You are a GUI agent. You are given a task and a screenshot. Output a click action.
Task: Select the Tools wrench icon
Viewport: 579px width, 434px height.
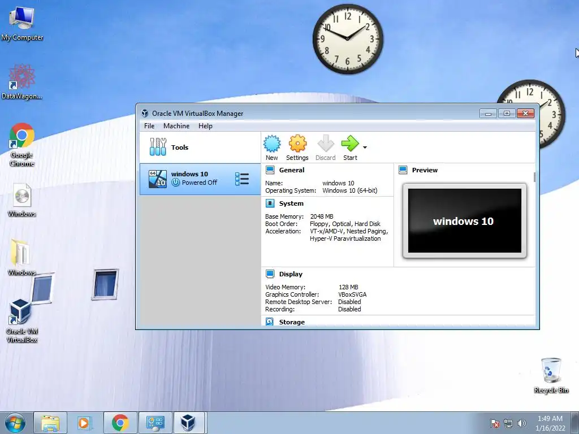[158, 147]
